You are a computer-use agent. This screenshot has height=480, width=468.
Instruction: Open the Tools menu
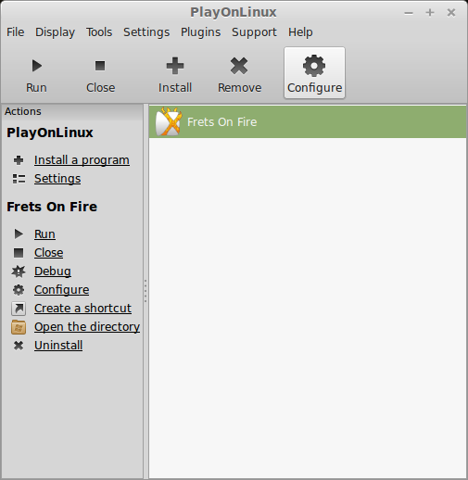tap(99, 32)
